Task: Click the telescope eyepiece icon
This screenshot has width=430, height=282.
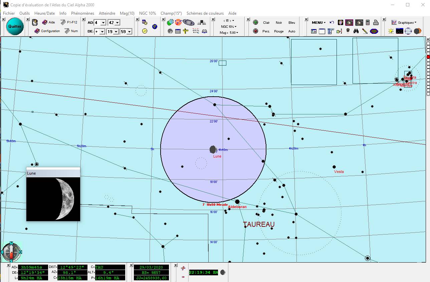Action: tap(348, 31)
